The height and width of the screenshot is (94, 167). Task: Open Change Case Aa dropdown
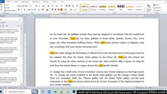pos(44,6)
